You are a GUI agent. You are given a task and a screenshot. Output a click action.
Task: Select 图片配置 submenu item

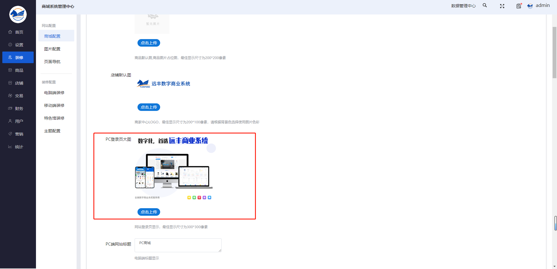[56, 49]
